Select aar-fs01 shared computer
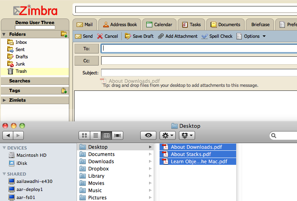This screenshot has height=201, width=297. (x=22, y=197)
